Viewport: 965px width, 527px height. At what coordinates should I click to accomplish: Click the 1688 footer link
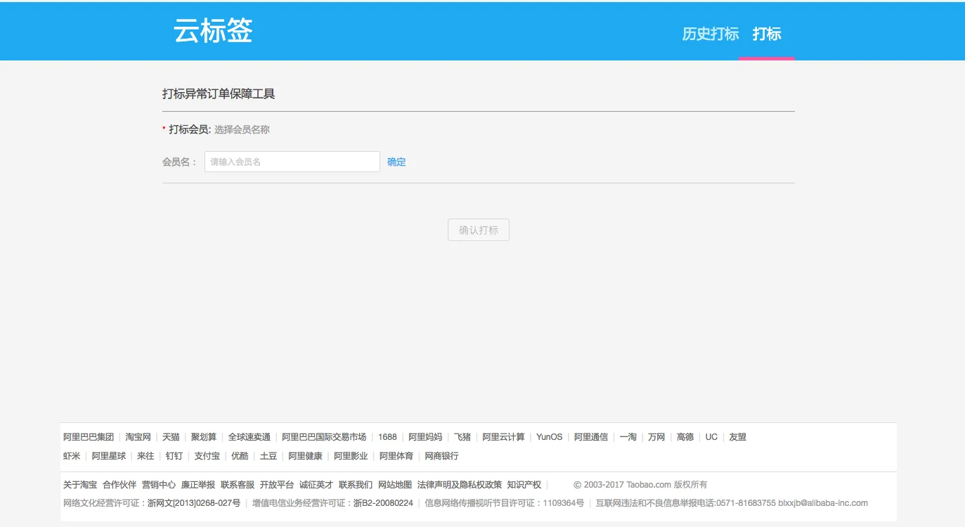(x=387, y=437)
